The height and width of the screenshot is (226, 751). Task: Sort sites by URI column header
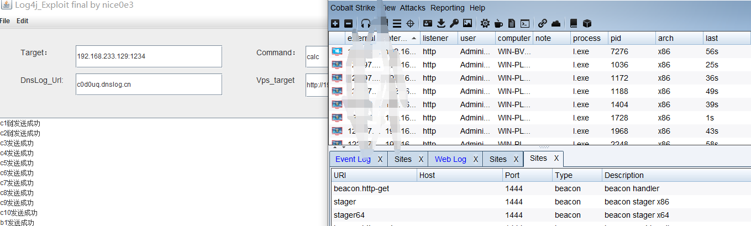click(374, 175)
